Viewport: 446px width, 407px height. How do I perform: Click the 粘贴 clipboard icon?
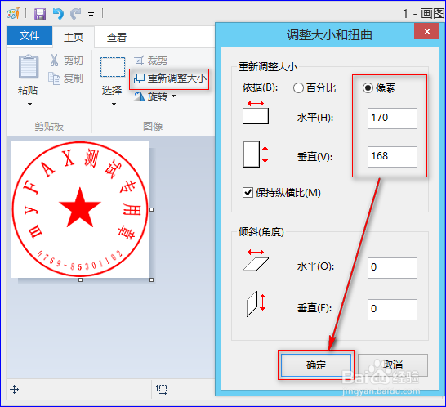29,66
